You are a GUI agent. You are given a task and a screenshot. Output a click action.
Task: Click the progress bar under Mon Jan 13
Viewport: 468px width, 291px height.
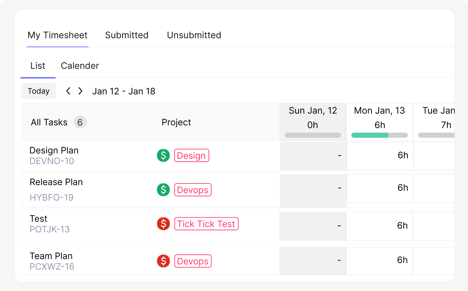tap(379, 135)
